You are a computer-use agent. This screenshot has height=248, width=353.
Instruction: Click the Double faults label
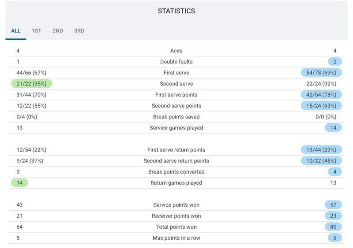pyautogui.click(x=176, y=62)
